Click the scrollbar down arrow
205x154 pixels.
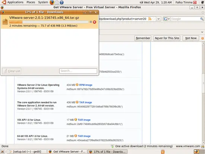(203, 142)
